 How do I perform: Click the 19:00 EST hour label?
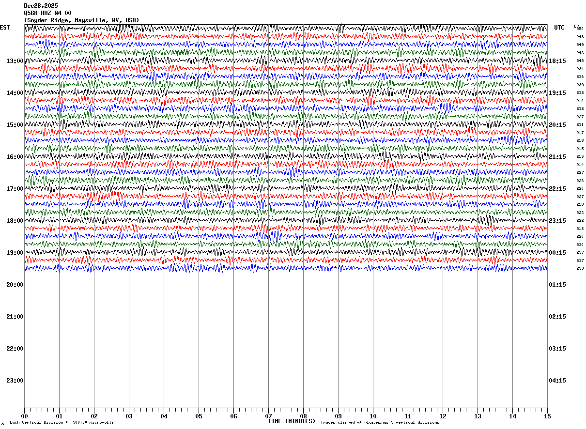click(x=15, y=253)
